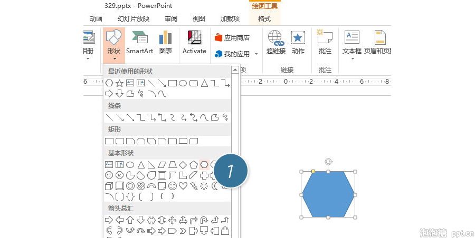
Task: Open the 文本框 text box dropdown
Action: point(352,45)
